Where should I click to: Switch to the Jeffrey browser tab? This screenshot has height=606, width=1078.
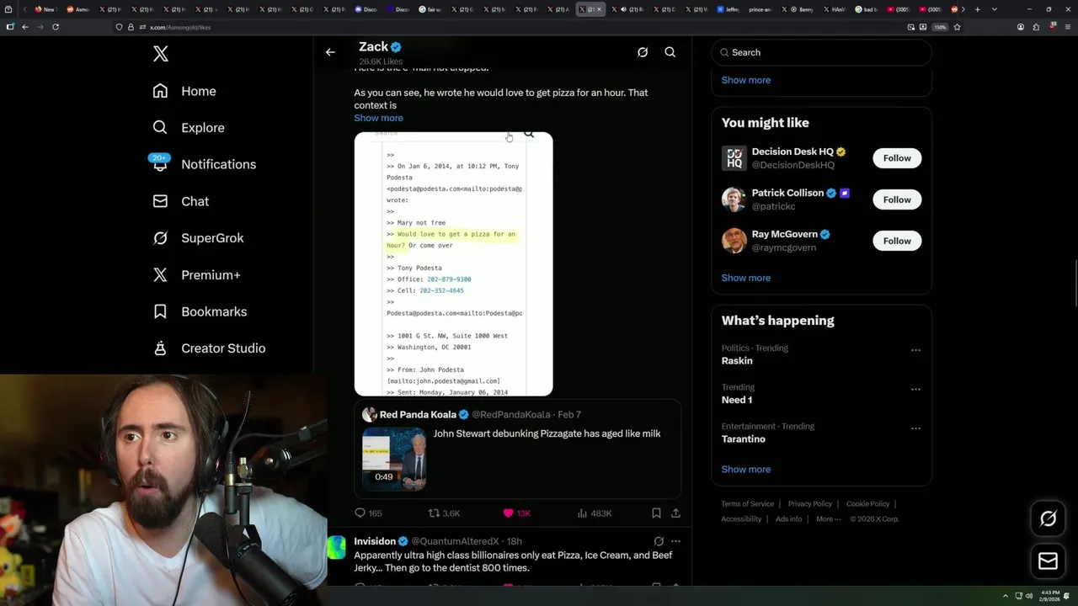point(729,9)
